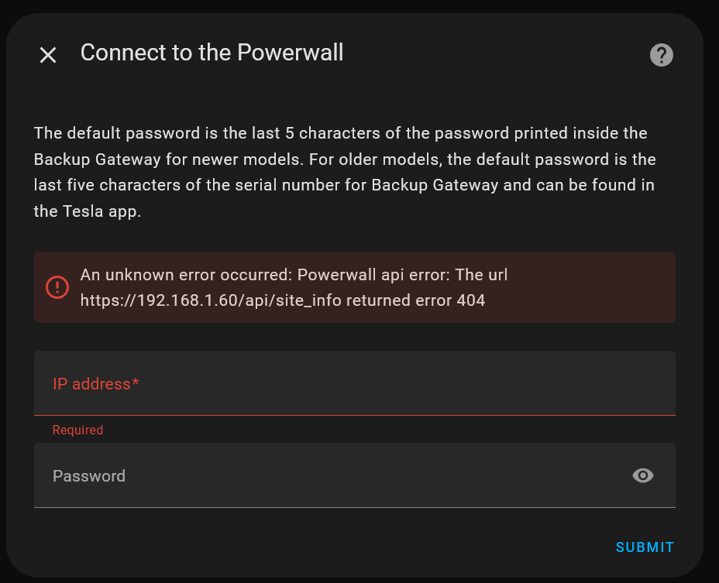The height and width of the screenshot is (583, 719).
Task: Open the help question mark icon
Action: (661, 55)
